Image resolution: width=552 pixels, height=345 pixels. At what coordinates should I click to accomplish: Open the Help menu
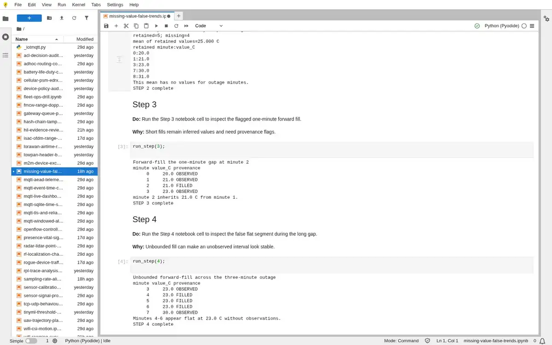click(x=134, y=5)
